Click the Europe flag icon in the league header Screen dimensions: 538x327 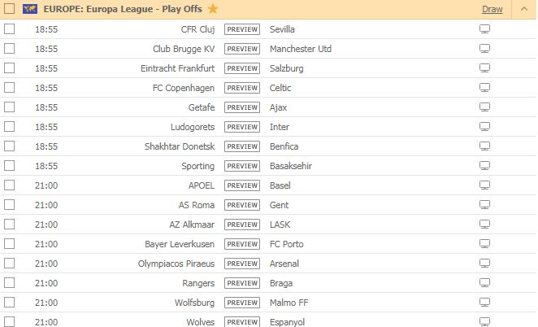pos(30,9)
